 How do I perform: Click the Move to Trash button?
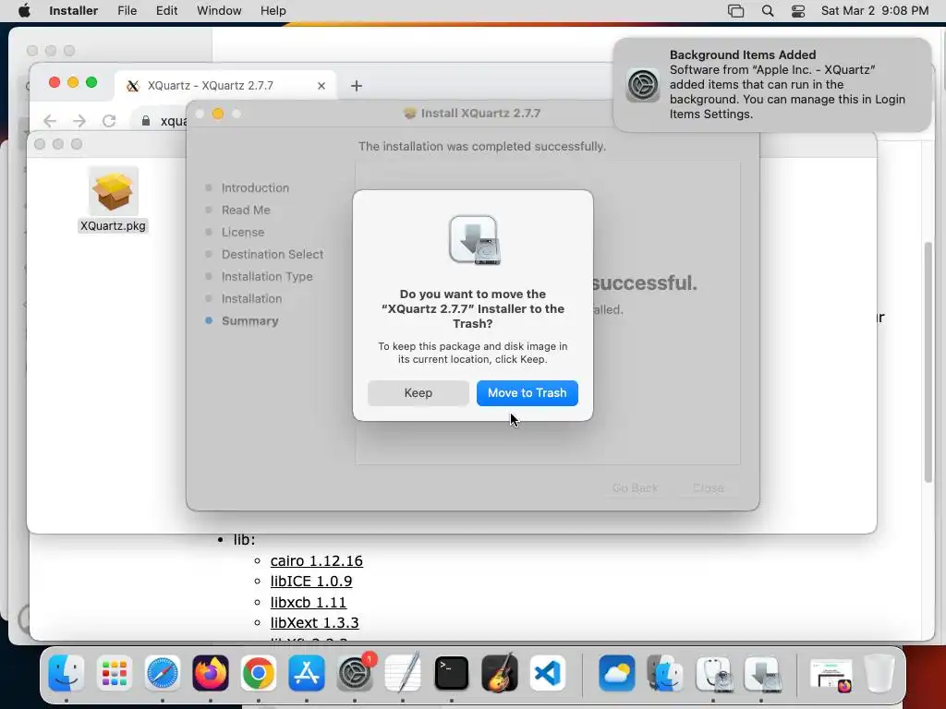pos(527,393)
